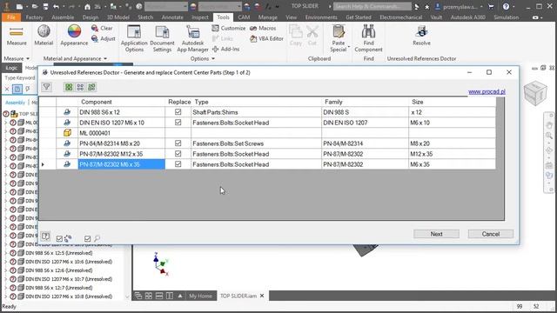The width and height of the screenshot is (557, 313).
Task: Launch Autodesk App Manager
Action: (192, 38)
